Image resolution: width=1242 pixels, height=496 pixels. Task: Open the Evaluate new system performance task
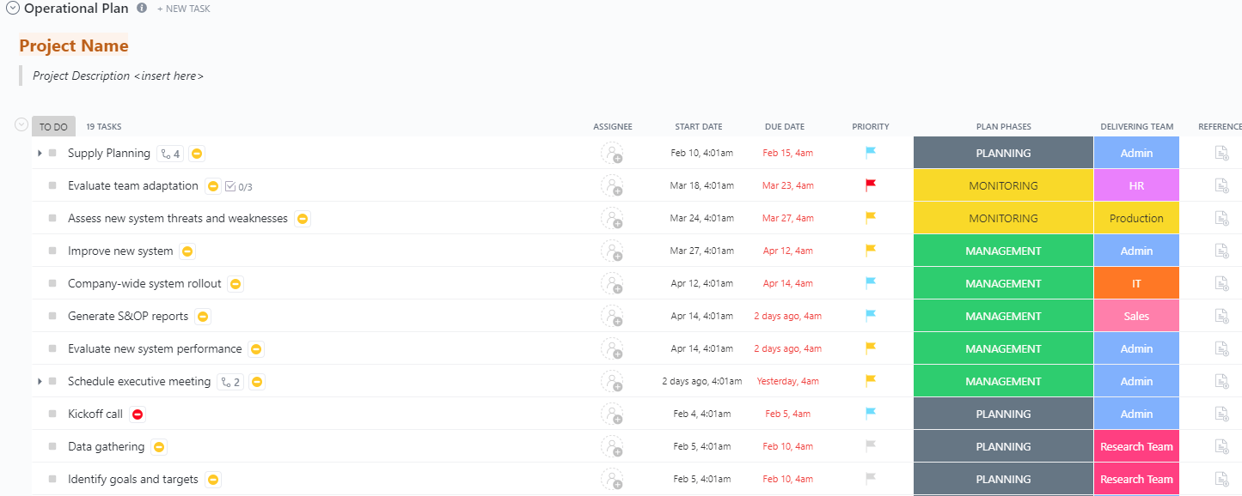point(155,349)
